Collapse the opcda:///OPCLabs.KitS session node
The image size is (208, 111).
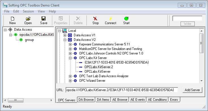tap(10, 35)
